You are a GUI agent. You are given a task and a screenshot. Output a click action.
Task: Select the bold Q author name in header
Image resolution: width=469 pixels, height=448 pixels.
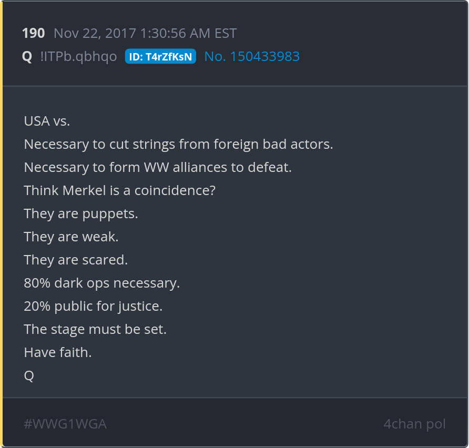pos(27,57)
